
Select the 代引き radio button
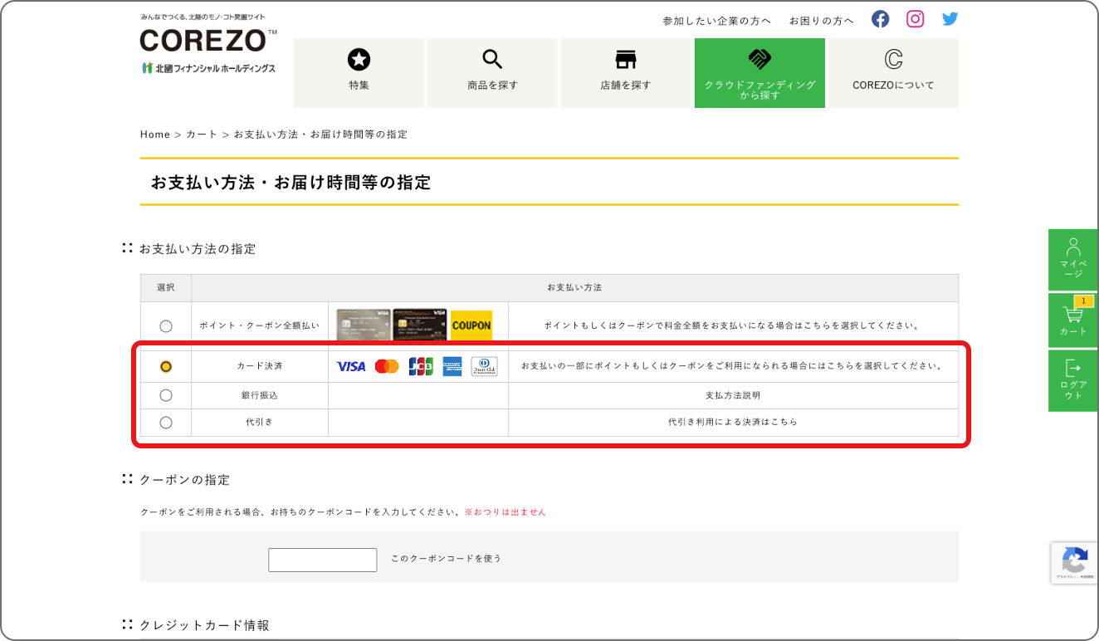coord(166,423)
